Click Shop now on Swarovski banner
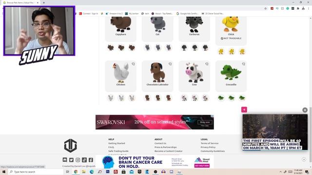Screen dimensions: 312x175 tap(205, 122)
